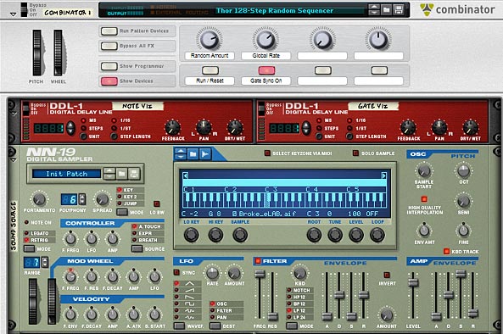Open sample browser folder icon in NN-19

[x=193, y=154]
